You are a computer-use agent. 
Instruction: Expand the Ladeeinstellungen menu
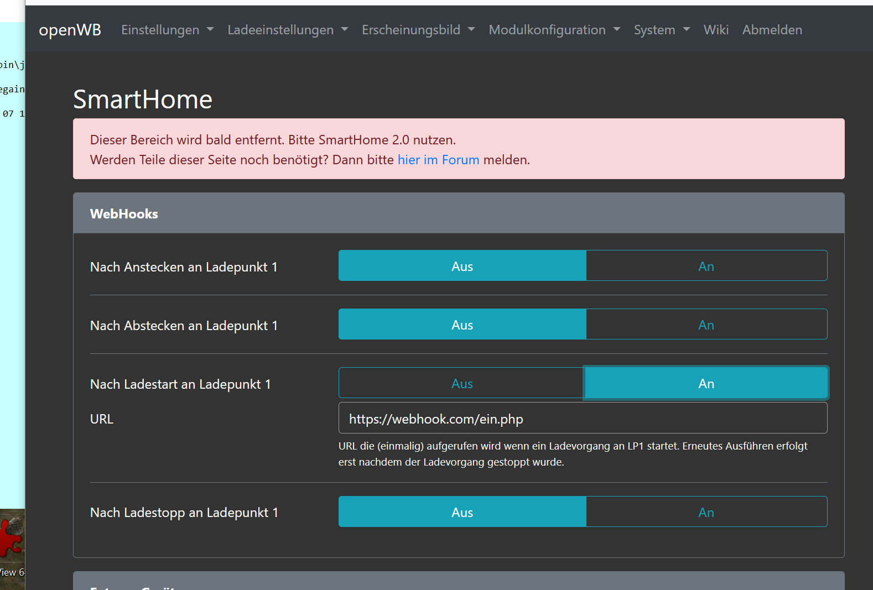pyautogui.click(x=288, y=30)
